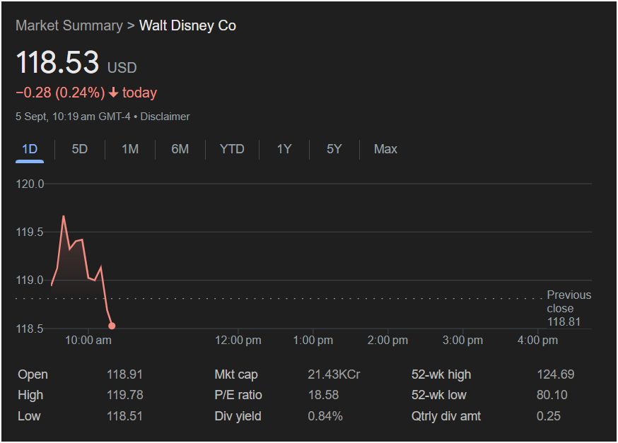Image resolution: width=618 pixels, height=443 pixels.
Task: Click the Mkt cap label
Action: [x=236, y=374]
